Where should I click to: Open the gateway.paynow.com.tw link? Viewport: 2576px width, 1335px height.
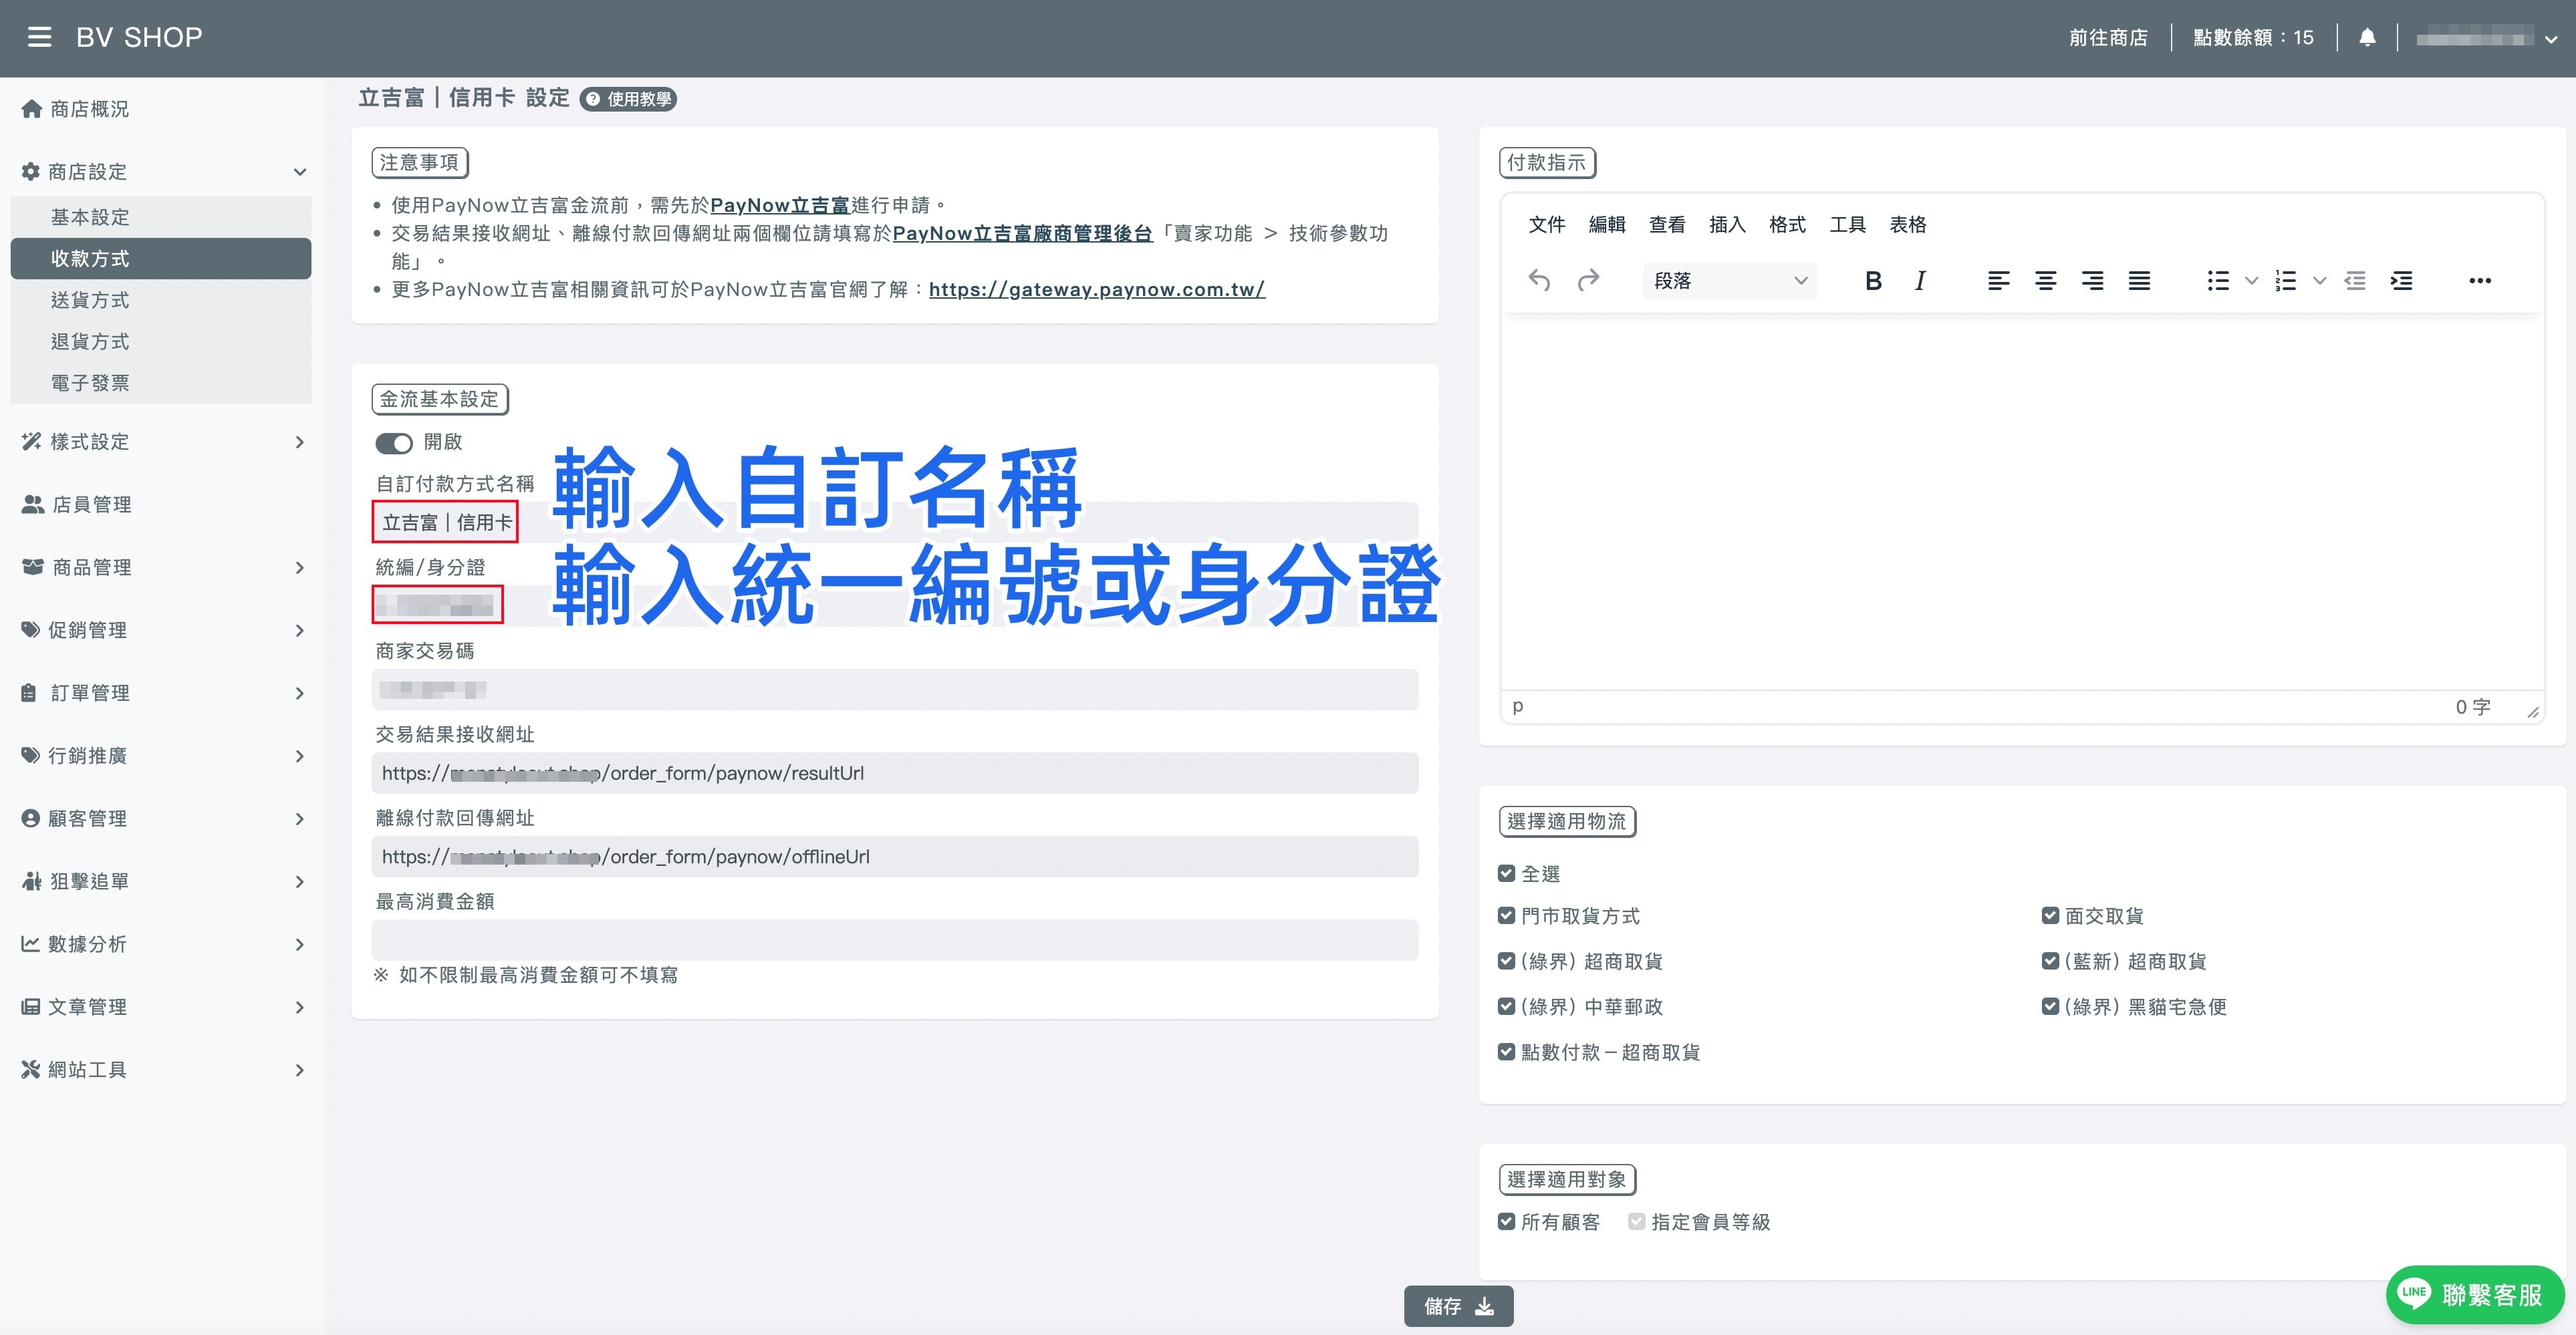pos(1097,289)
